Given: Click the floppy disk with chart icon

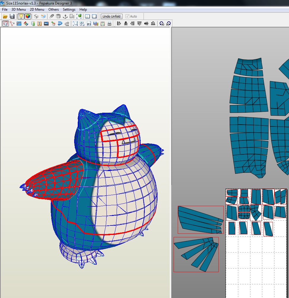Looking at the screenshot, I should coord(96,23).
